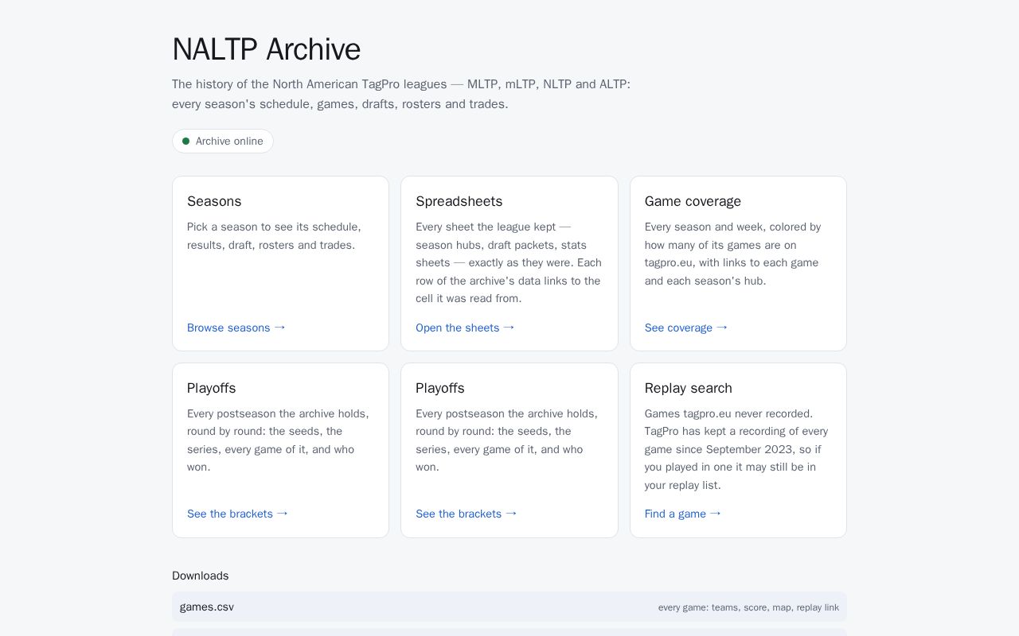Go to See coverage link
The image size is (1019, 636).
point(686,328)
